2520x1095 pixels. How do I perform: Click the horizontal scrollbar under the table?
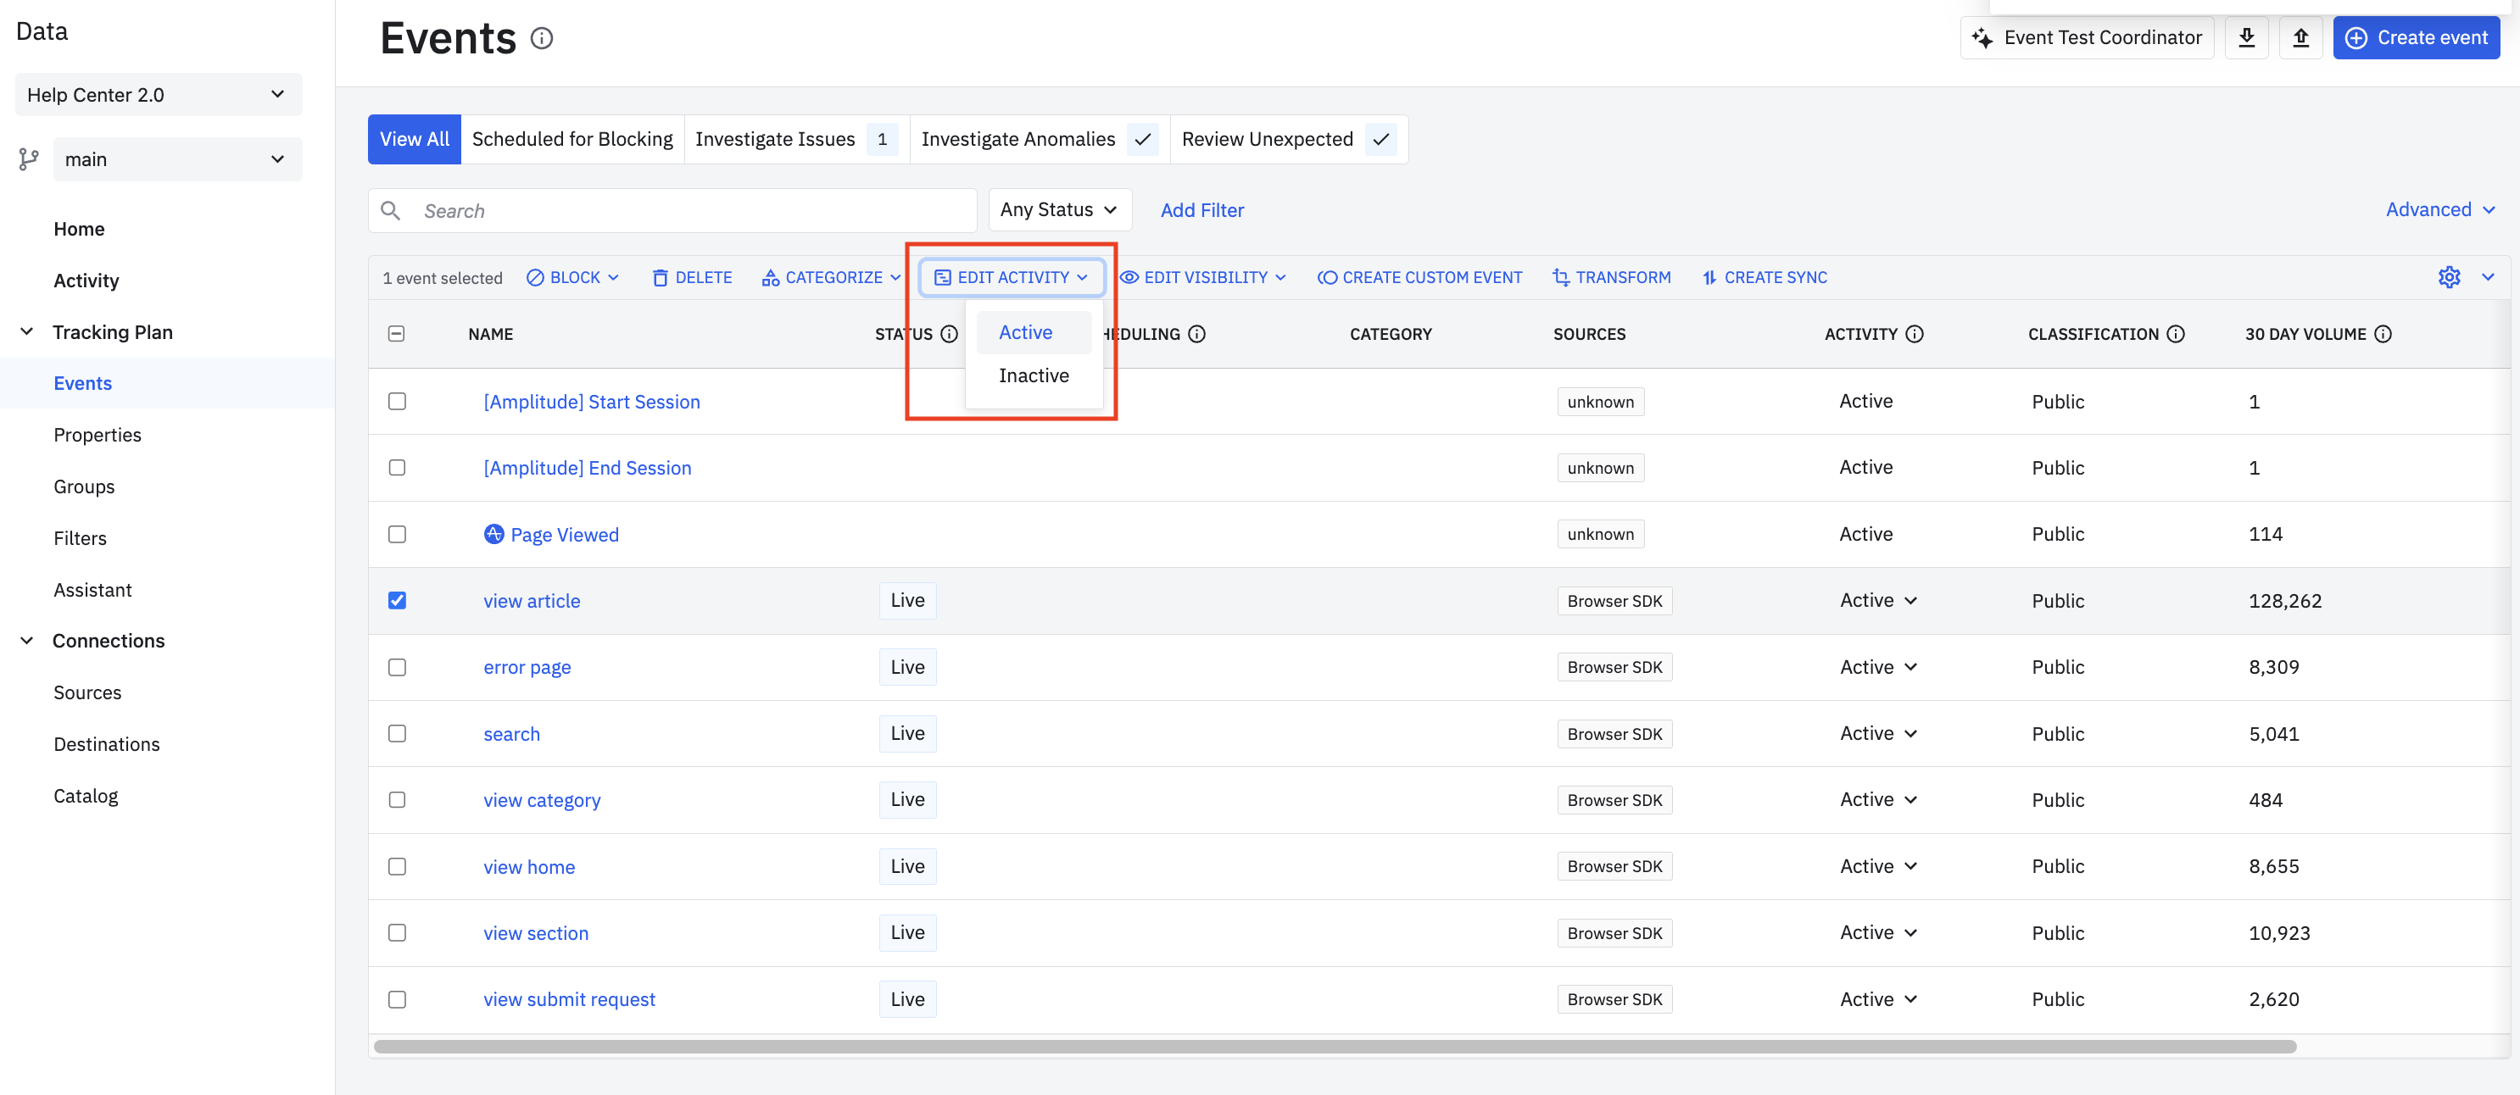click(1335, 1046)
